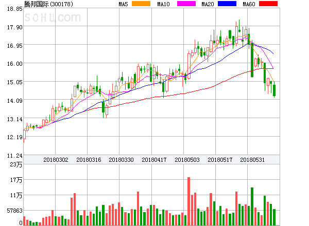Click the 20180517 date label
This screenshot has height=226, width=309.
[x=220, y=160]
